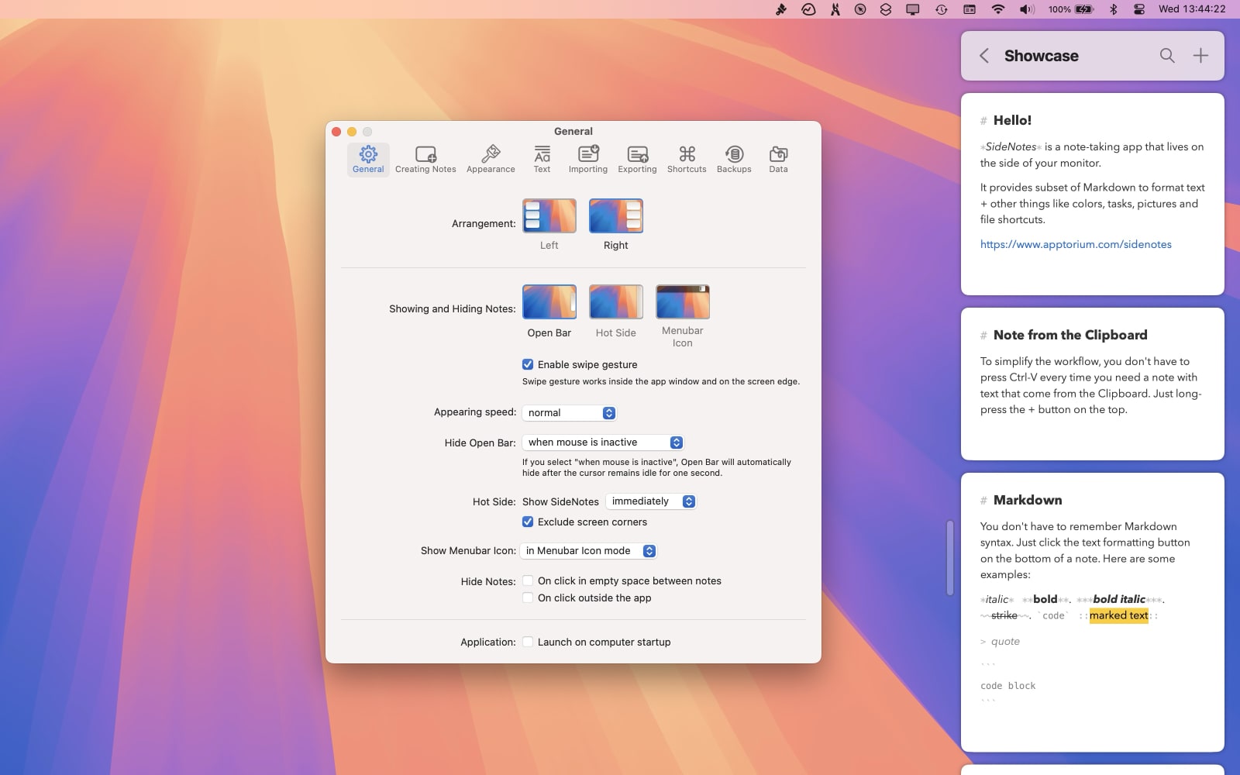Switch to the Text tab
Image resolution: width=1240 pixels, height=775 pixels.
542,159
